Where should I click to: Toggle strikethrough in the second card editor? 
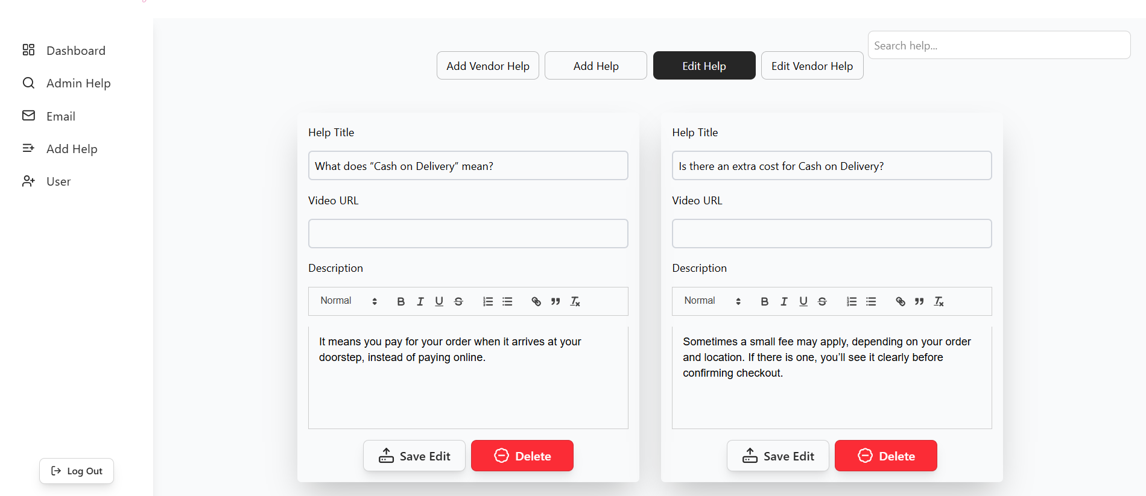point(822,301)
